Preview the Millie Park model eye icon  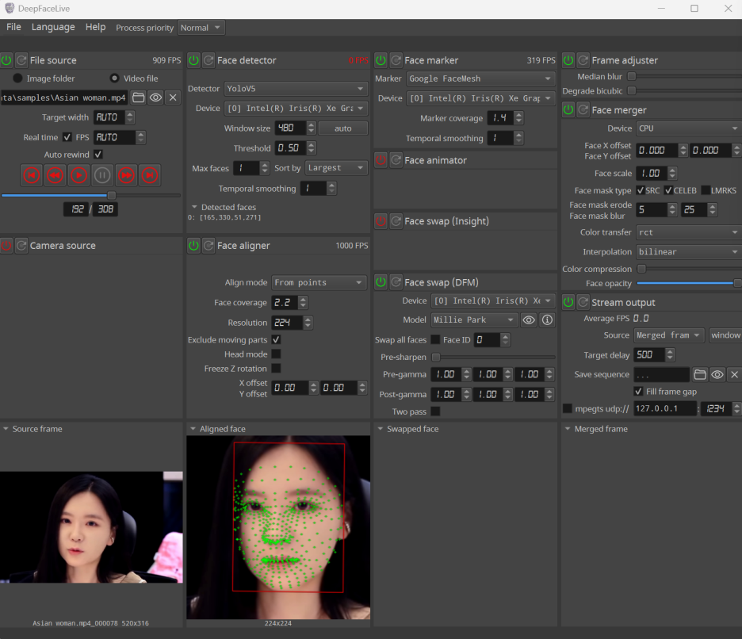tap(529, 320)
